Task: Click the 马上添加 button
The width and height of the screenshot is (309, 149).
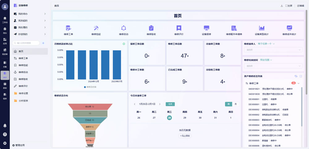Action: (x=185, y=136)
